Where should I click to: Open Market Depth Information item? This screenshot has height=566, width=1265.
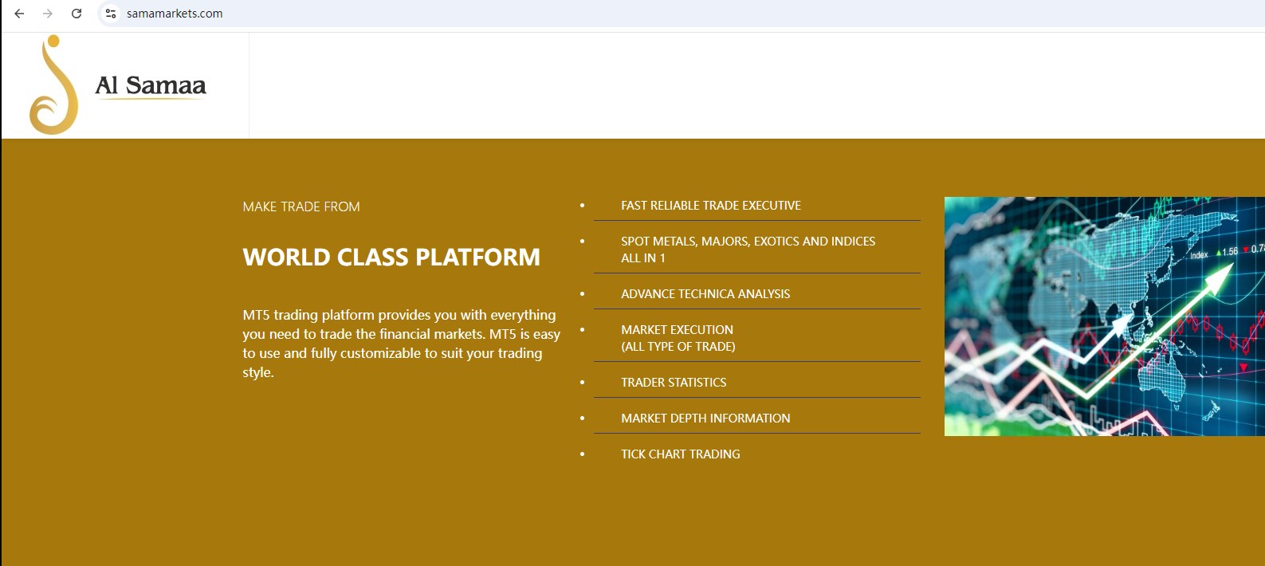click(705, 419)
